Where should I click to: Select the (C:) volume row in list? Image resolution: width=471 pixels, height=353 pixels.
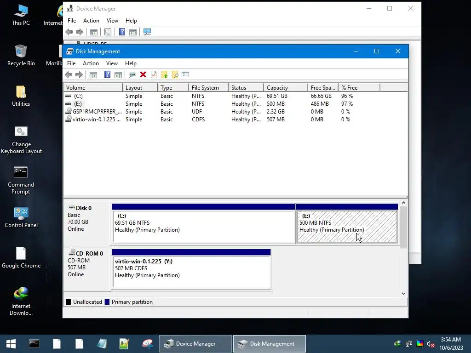click(x=222, y=96)
